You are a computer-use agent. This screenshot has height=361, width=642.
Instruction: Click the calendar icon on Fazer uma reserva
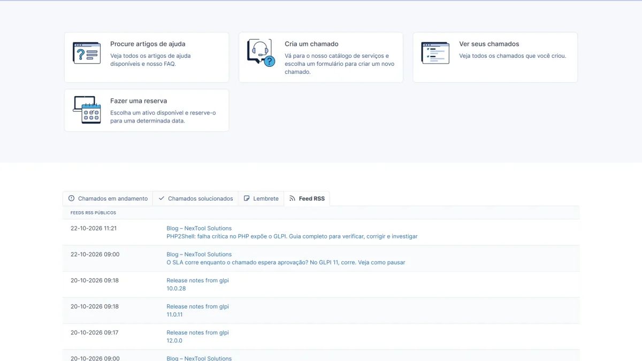87,110
